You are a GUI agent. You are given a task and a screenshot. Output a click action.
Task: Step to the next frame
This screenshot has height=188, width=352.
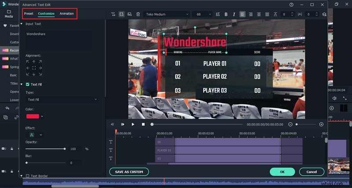tap(123, 124)
